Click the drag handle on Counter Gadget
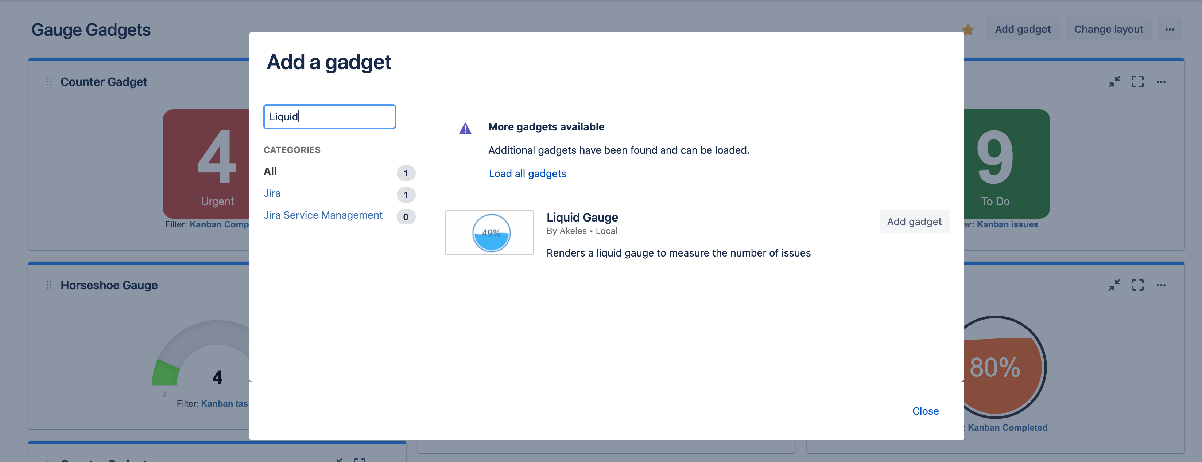The width and height of the screenshot is (1202, 462). coord(48,81)
